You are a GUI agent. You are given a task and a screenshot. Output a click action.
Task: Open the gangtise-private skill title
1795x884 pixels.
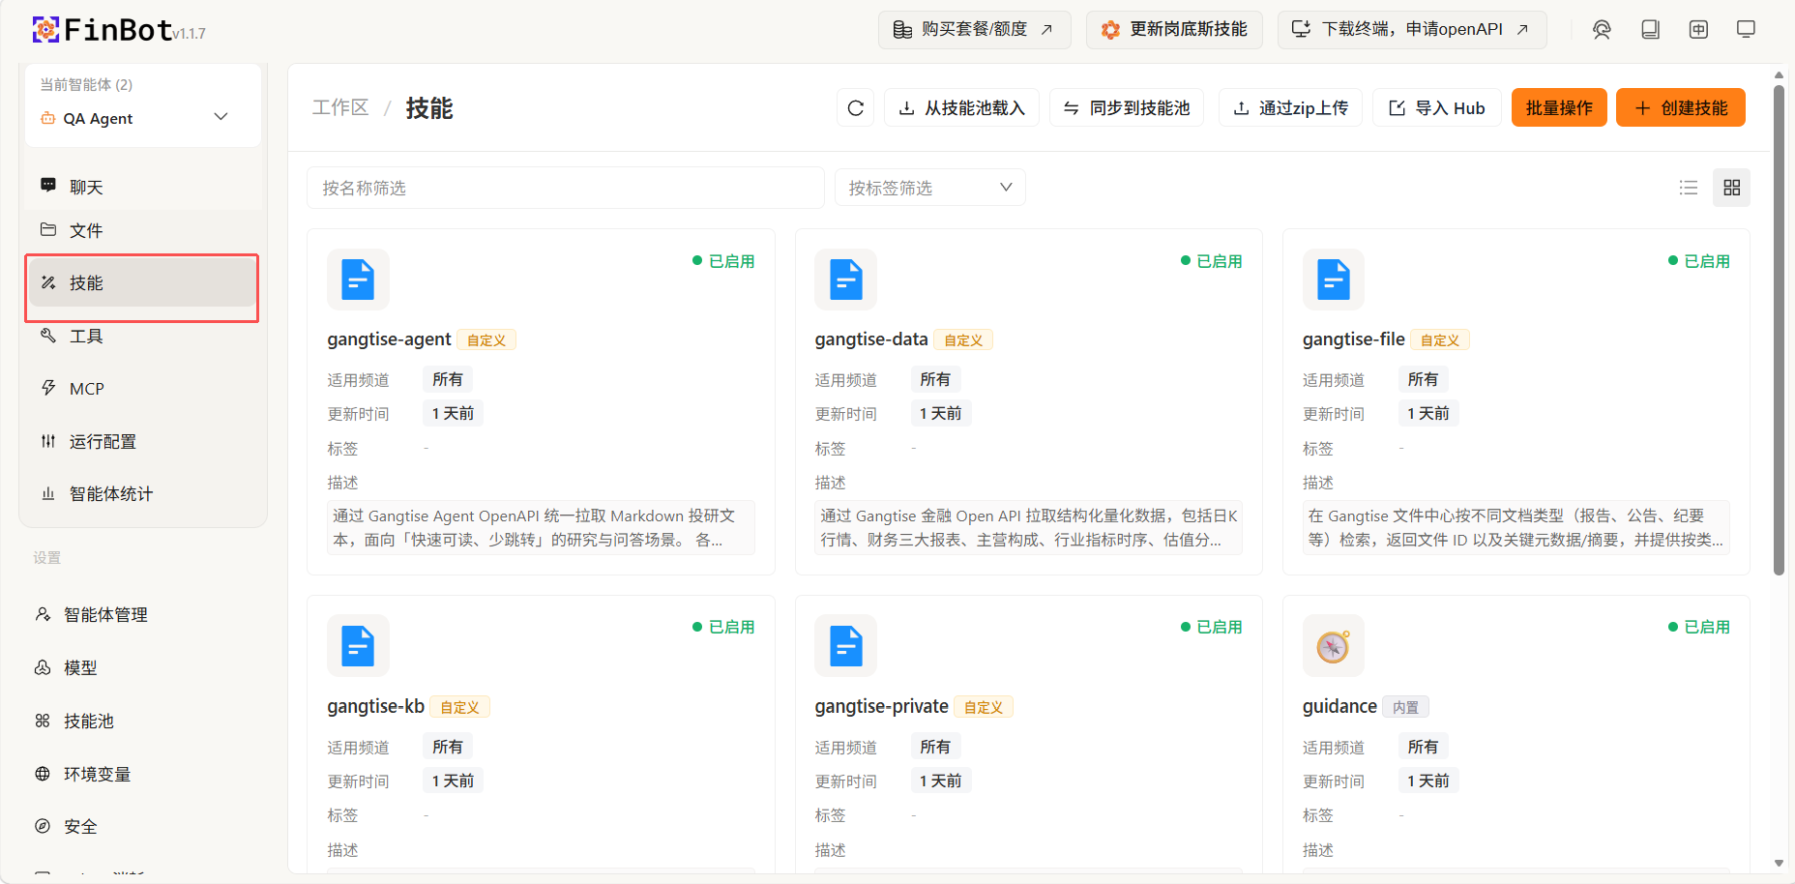coord(881,706)
